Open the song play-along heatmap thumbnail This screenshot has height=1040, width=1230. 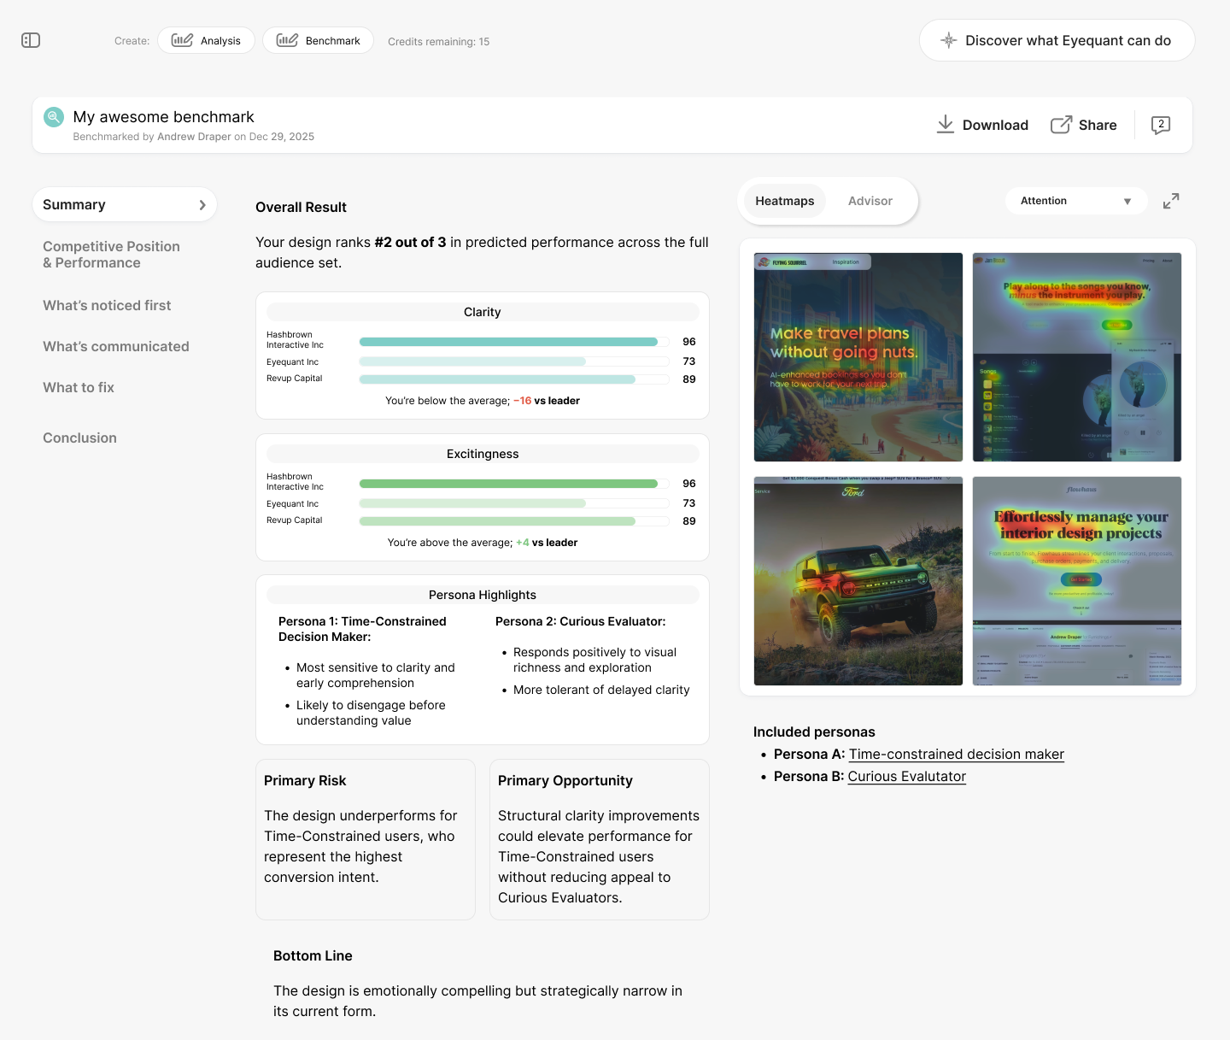[x=1077, y=357]
